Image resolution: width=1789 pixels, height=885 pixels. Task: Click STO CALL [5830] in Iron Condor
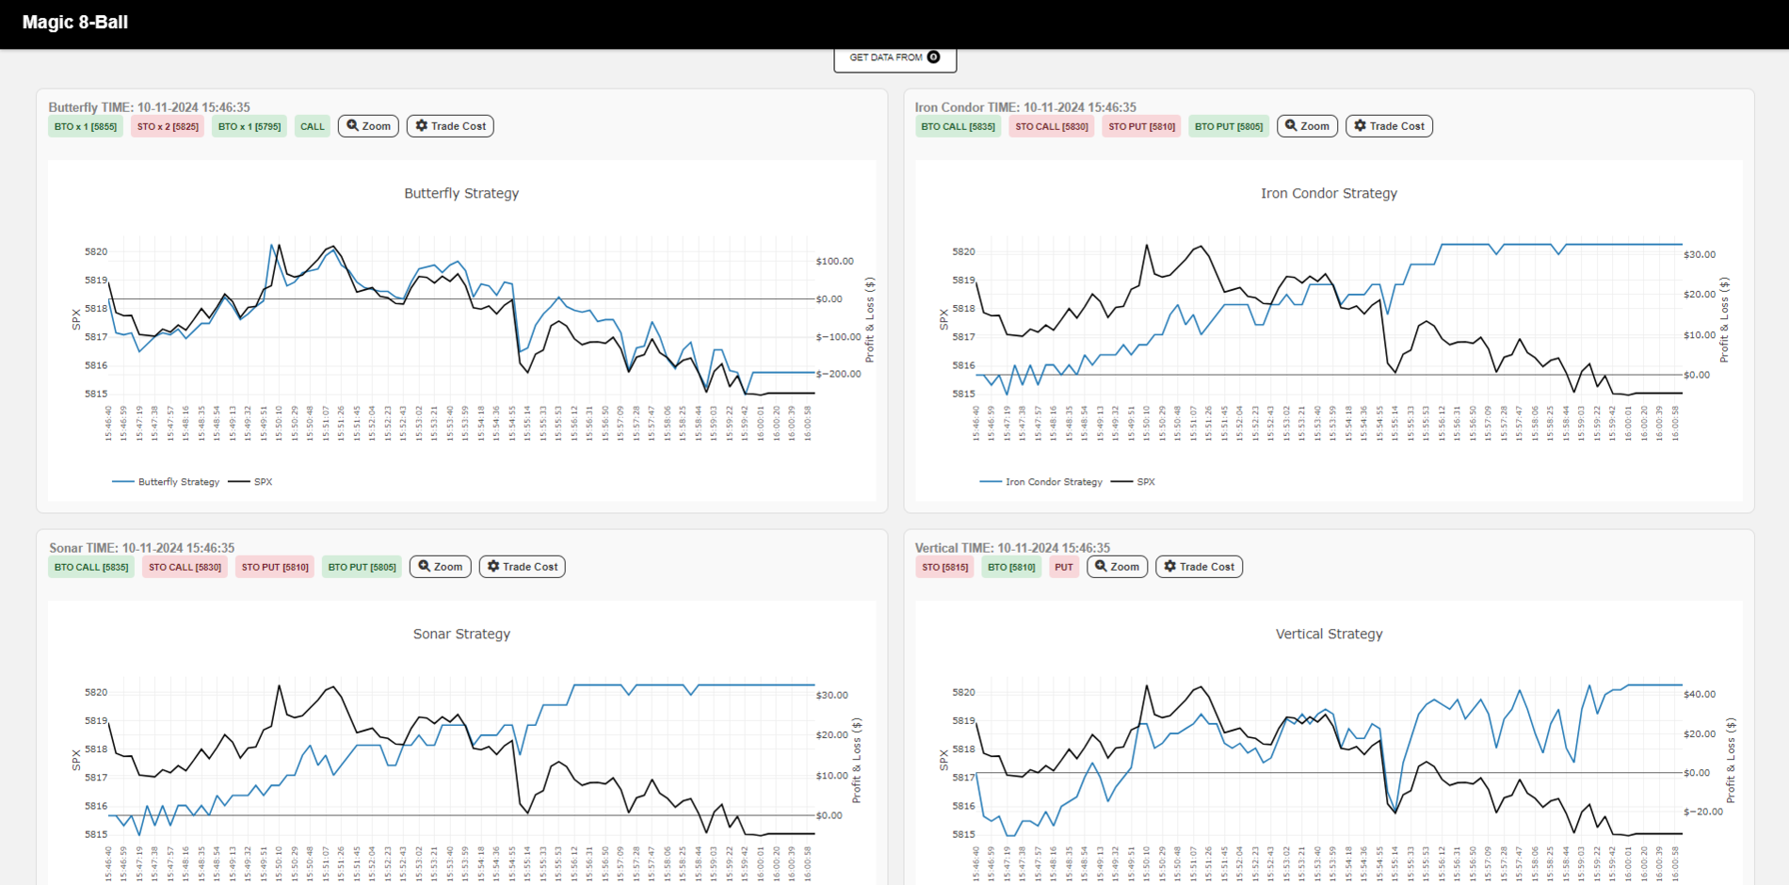[1051, 126]
